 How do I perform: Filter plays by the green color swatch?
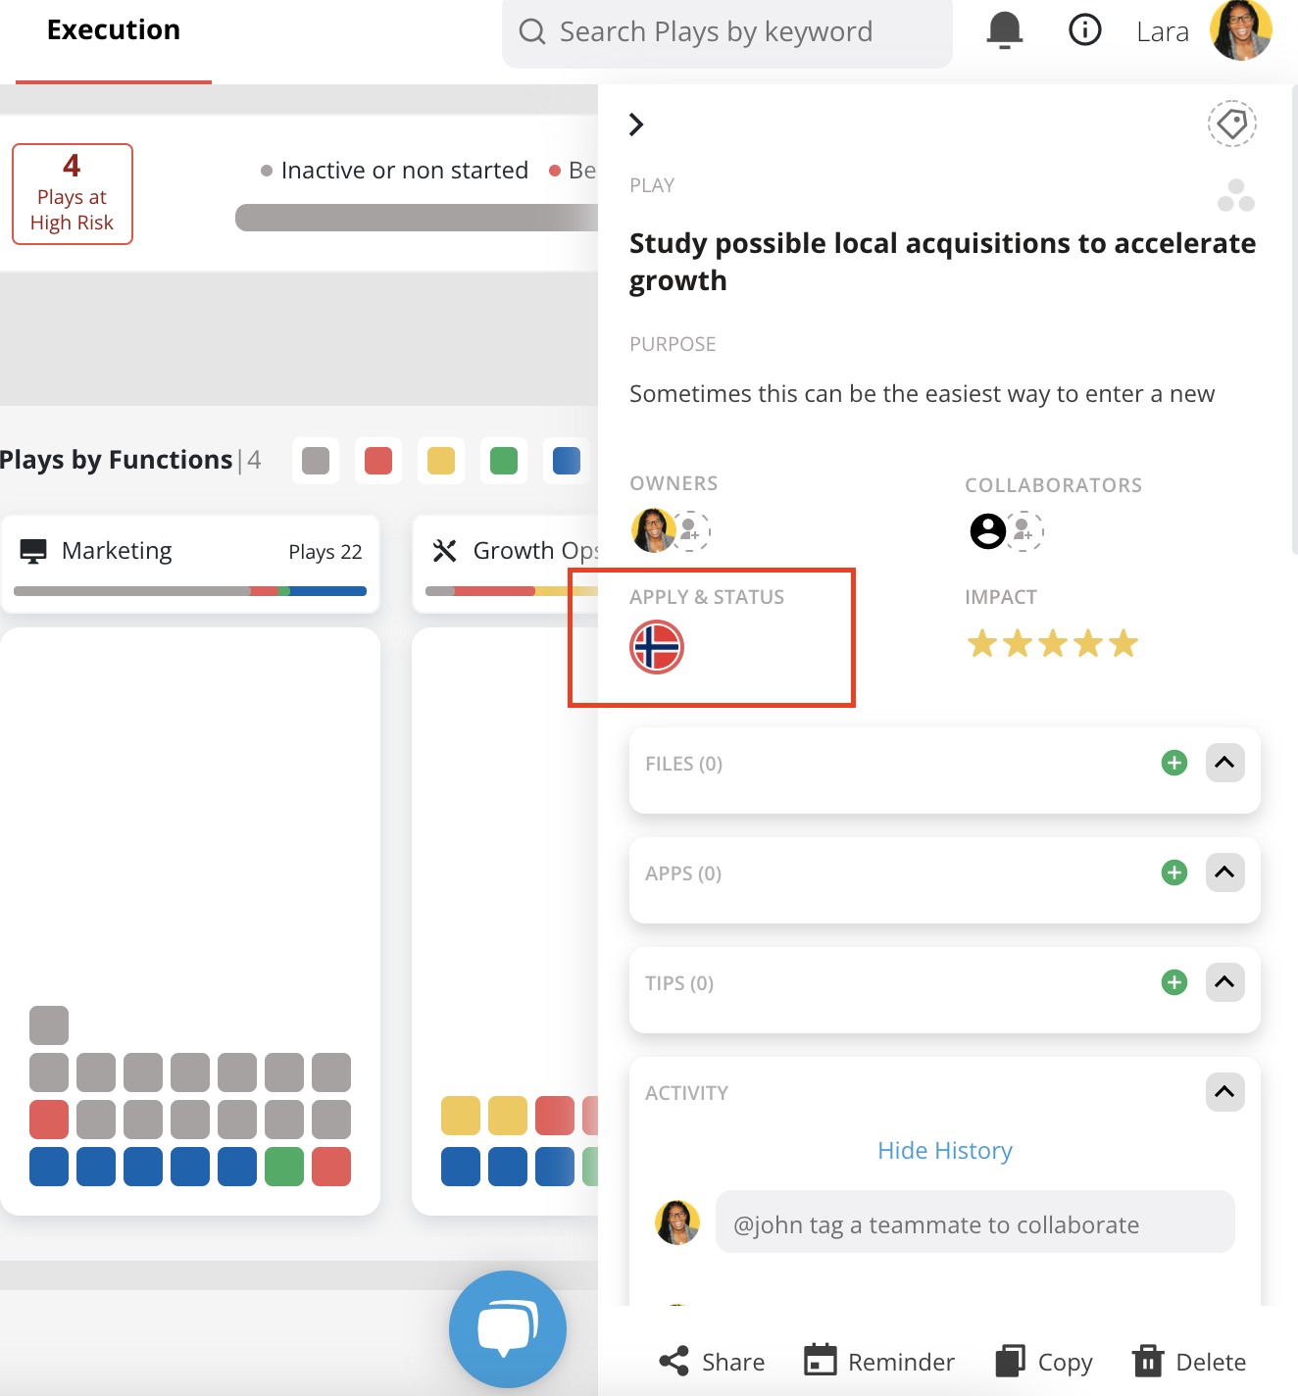504,461
